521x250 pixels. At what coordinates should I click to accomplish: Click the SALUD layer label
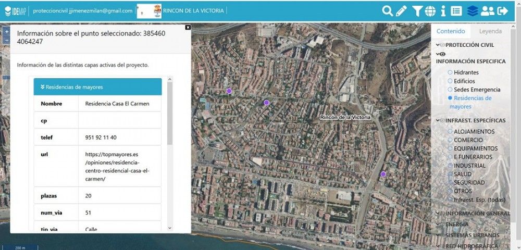click(463, 174)
